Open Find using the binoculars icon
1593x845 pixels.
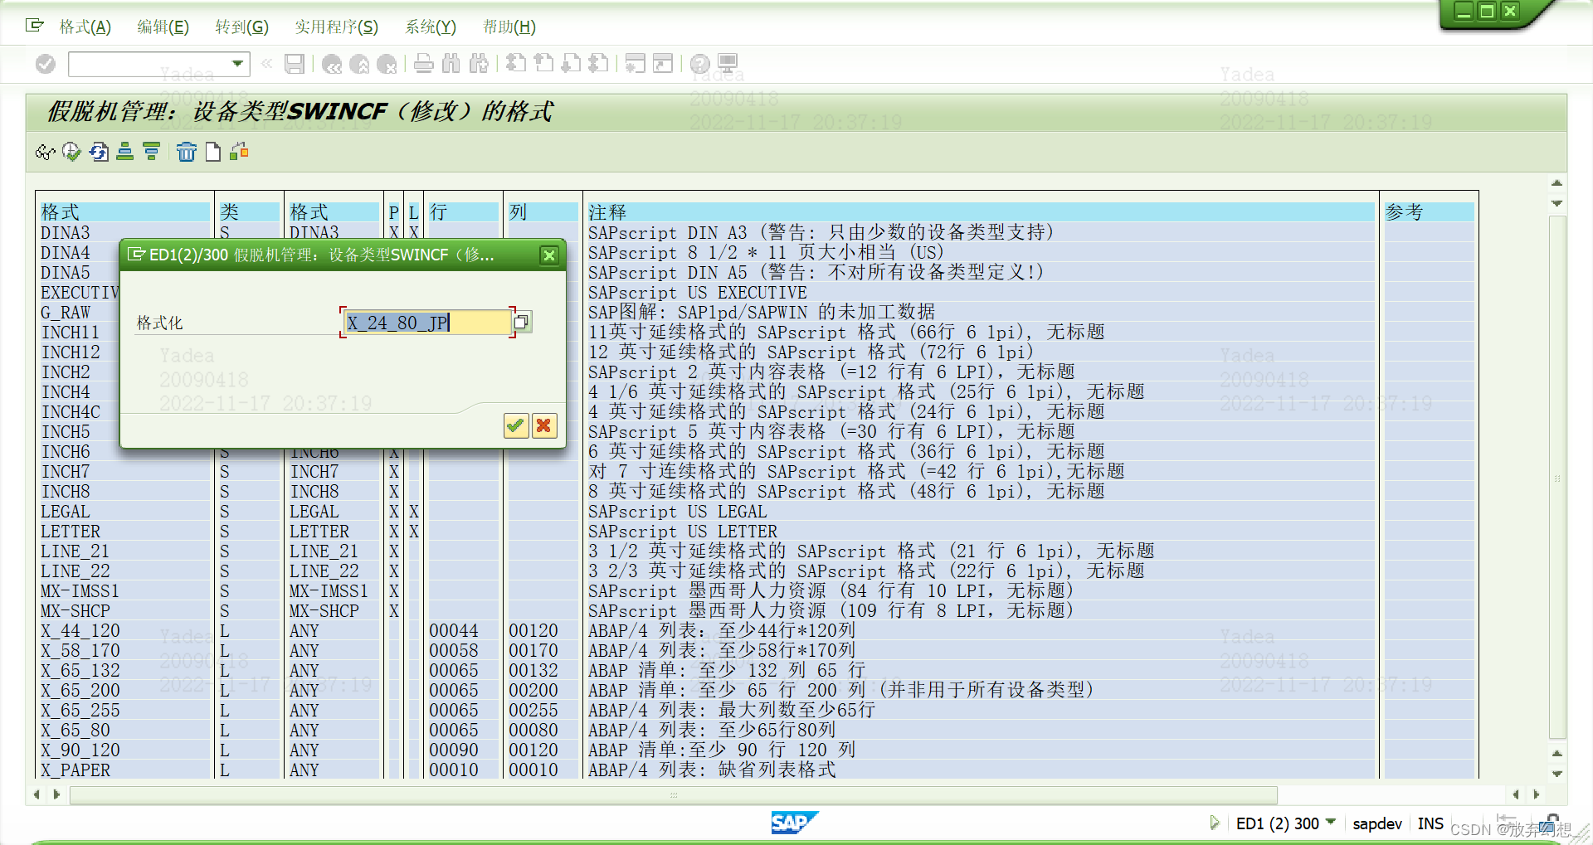coord(451,64)
